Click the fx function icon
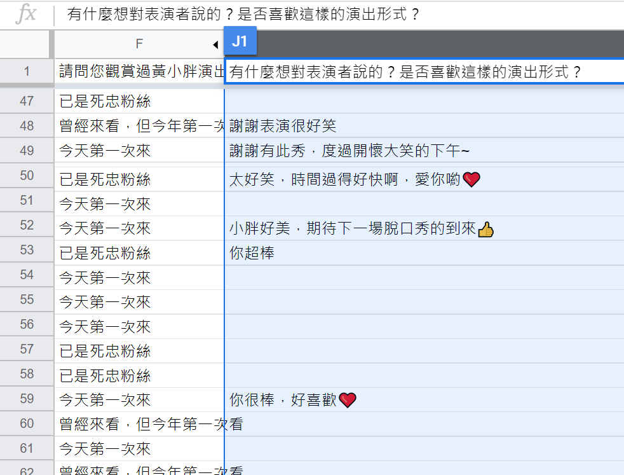The width and height of the screenshot is (624, 475). click(25, 14)
